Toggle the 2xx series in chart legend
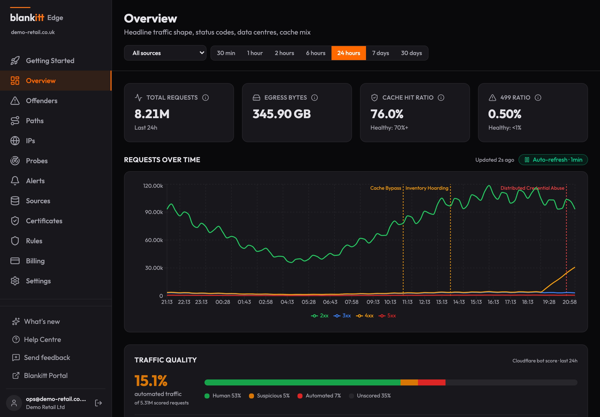The image size is (600, 417). click(x=319, y=316)
